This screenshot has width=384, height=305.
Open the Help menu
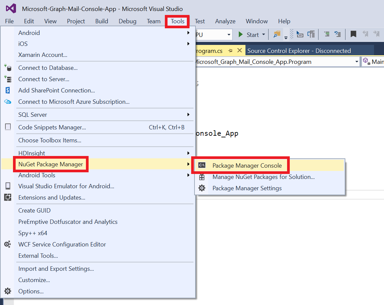click(x=284, y=21)
